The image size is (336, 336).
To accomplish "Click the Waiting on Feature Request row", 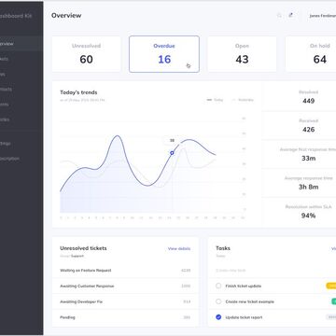I will [x=125, y=271].
